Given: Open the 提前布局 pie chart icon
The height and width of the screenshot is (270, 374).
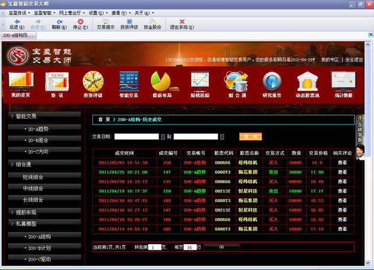Looking at the screenshot, I should [163, 84].
